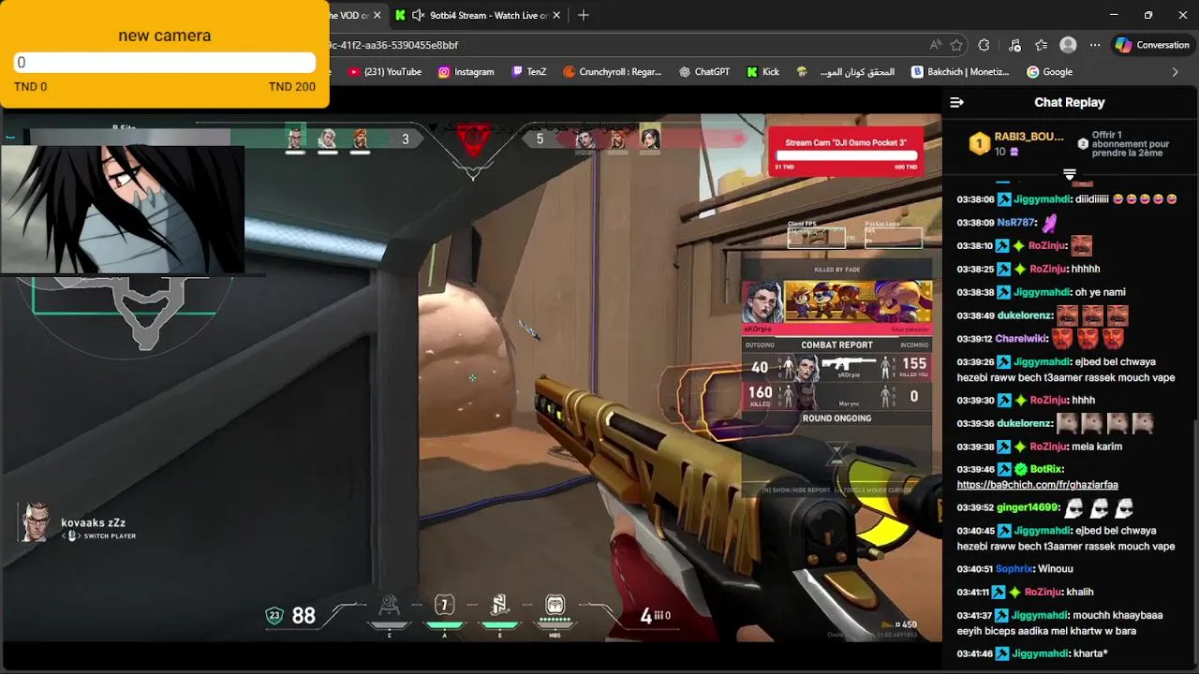1199x674 pixels.
Task: Click Sophrix username in chat
Action: pyautogui.click(x=1014, y=569)
